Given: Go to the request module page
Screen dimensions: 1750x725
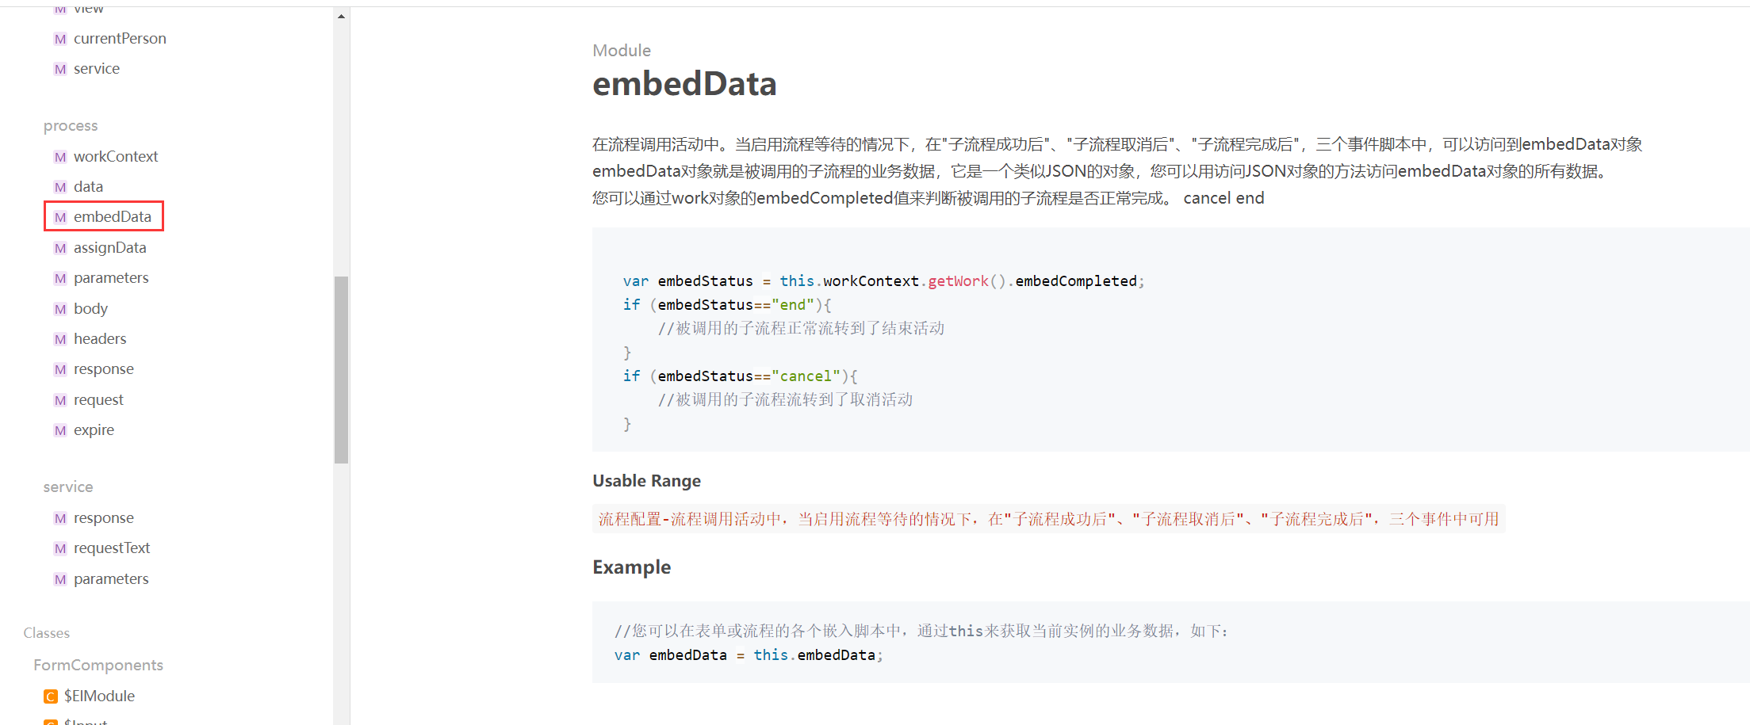Looking at the screenshot, I should pyautogui.click(x=98, y=400).
